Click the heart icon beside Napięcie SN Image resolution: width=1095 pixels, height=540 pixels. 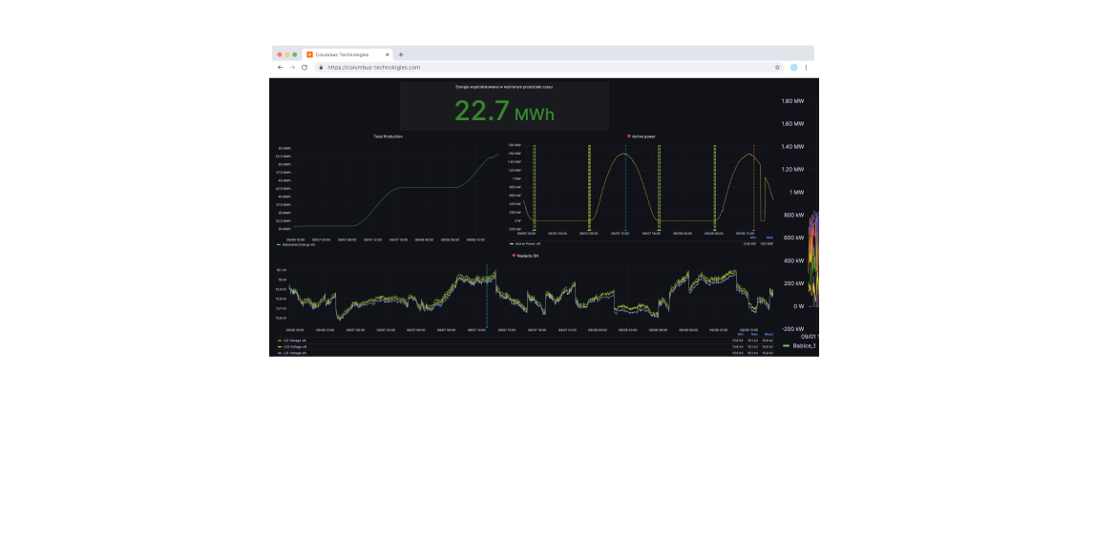tap(514, 256)
